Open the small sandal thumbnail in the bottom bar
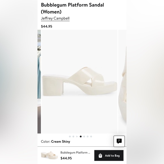This screenshot has height=164, width=164. coord(49,156)
